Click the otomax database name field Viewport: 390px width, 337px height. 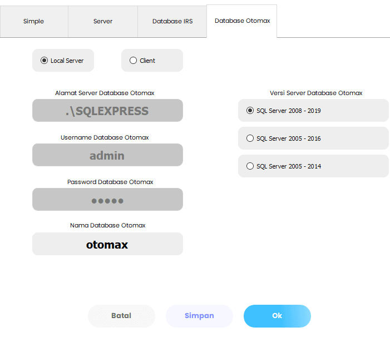[x=107, y=244]
